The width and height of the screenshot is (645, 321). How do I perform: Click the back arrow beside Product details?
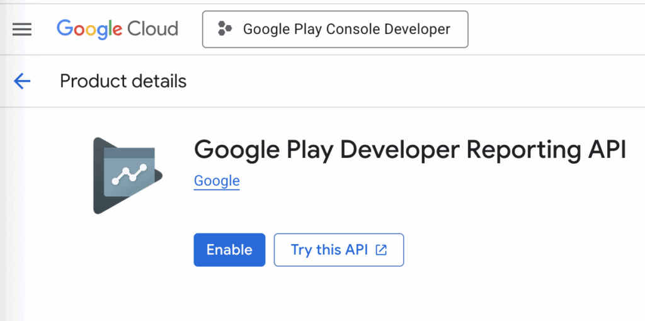click(22, 81)
